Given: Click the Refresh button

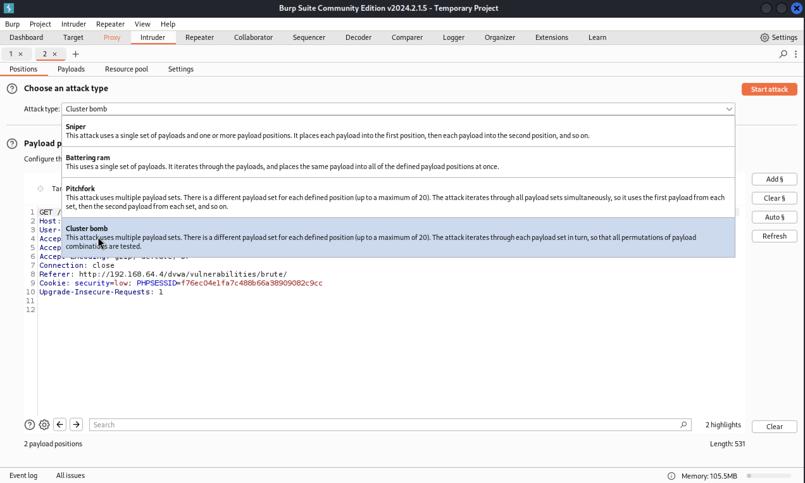Looking at the screenshot, I should pos(774,236).
